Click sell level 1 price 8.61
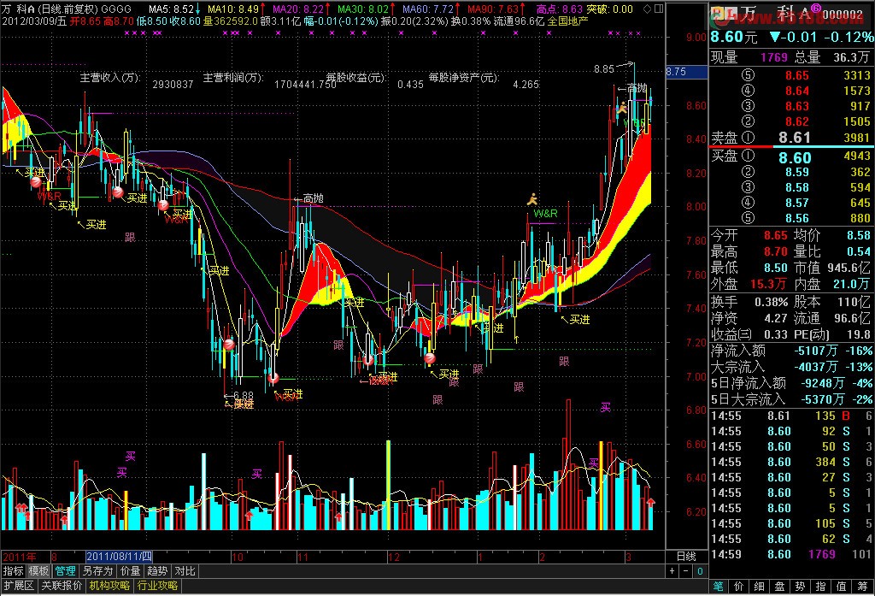The image size is (875, 596). click(x=794, y=138)
